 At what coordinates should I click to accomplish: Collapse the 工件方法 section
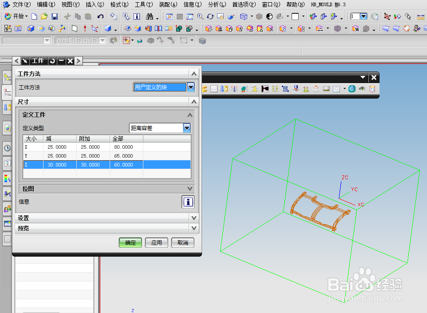[x=194, y=74]
